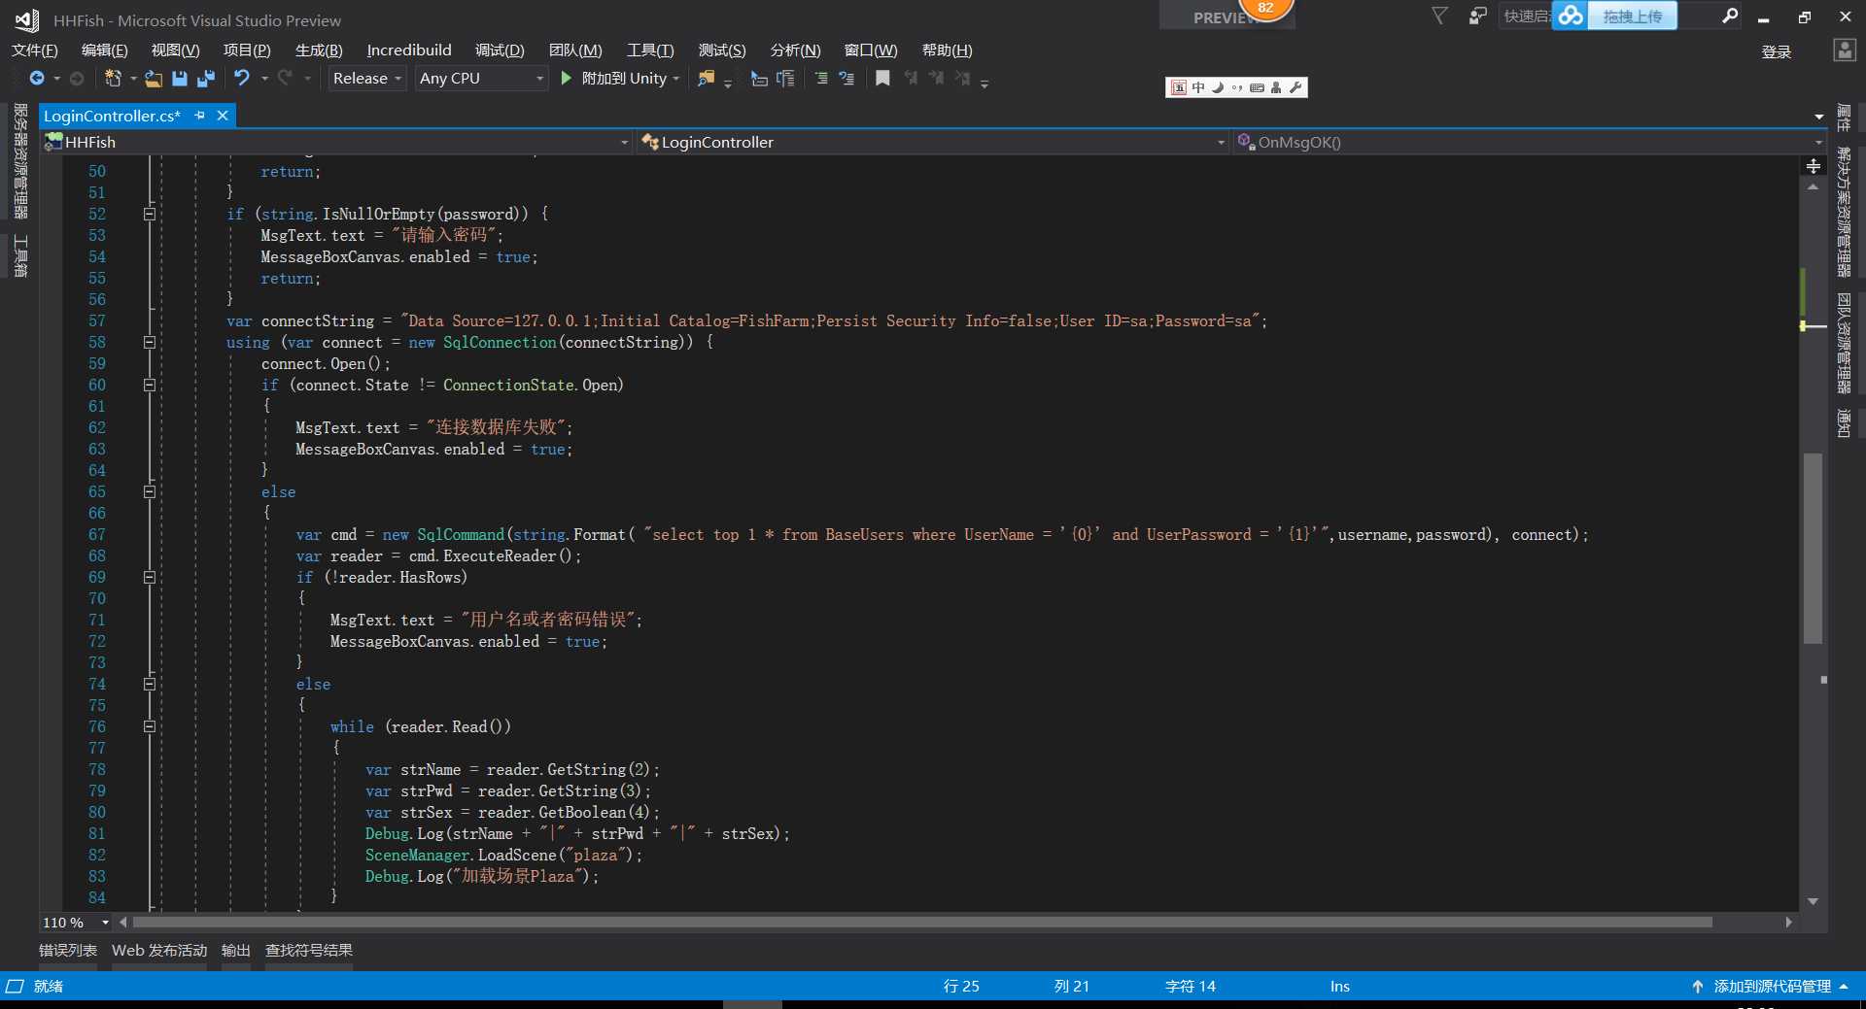1866x1009 pixels.
Task: Click 添加到源代码管理 in status bar
Action: [1772, 987]
